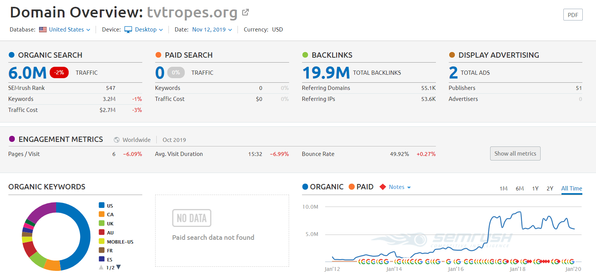Image resolution: width=596 pixels, height=280 pixels.
Task: Open the paid search 0 traffic link
Action: [x=160, y=73]
